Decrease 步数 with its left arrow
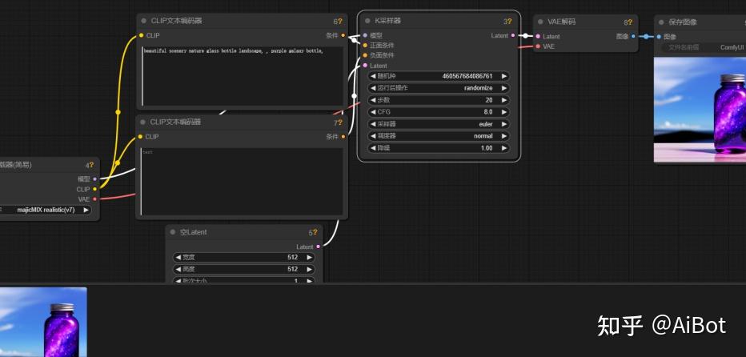Viewport: 746px width, 357px height. [x=374, y=100]
